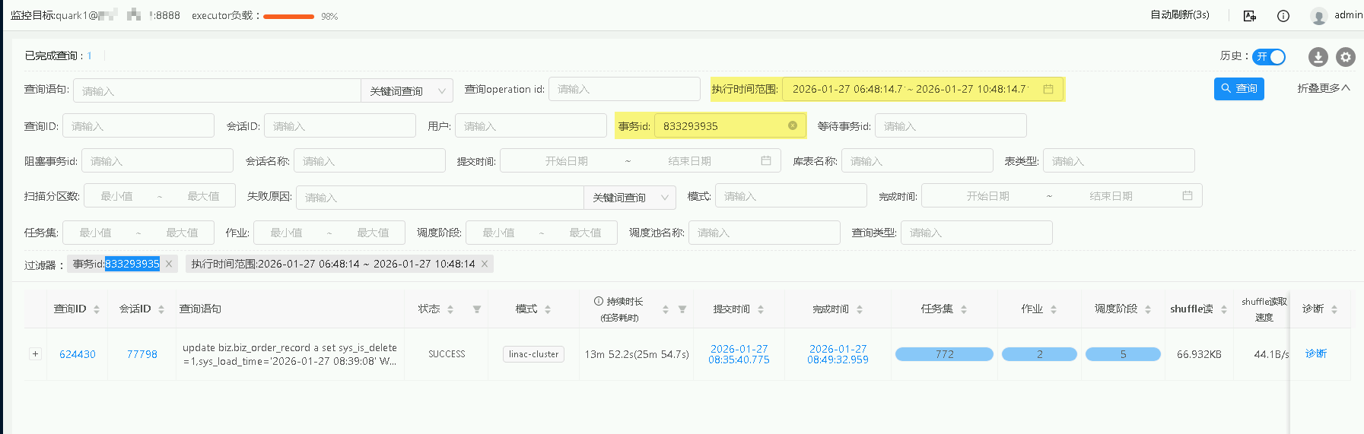Image resolution: width=1364 pixels, height=434 pixels.
Task: Focus the 查询语句 input field
Action: (x=217, y=91)
